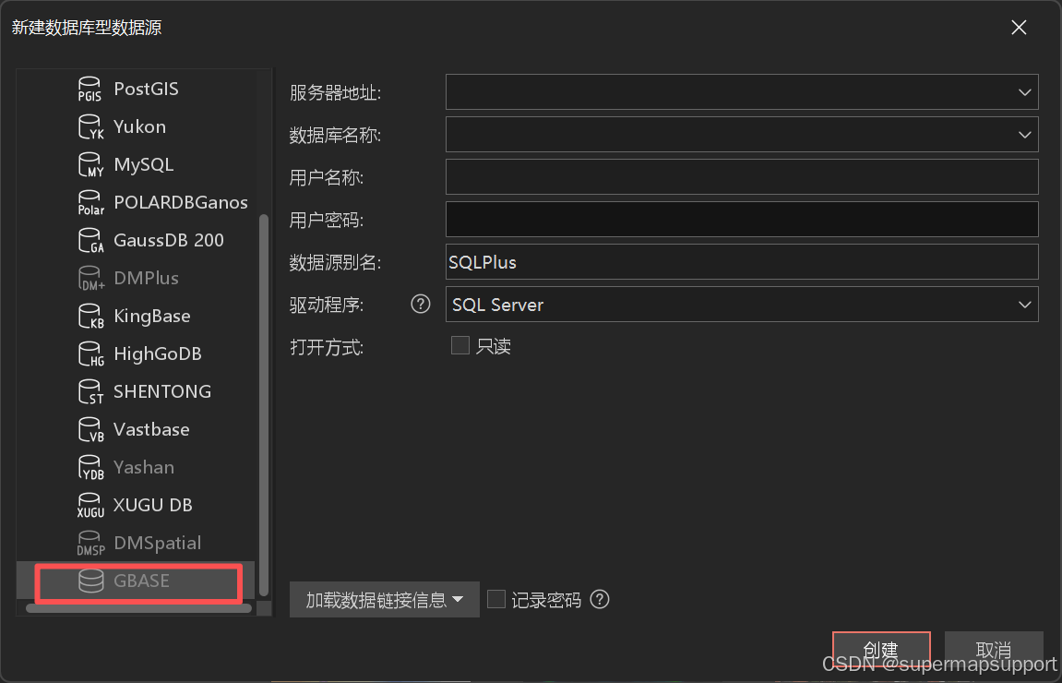Select the SHENTONG ST icon
This screenshot has height=683, width=1062.
[x=90, y=391]
